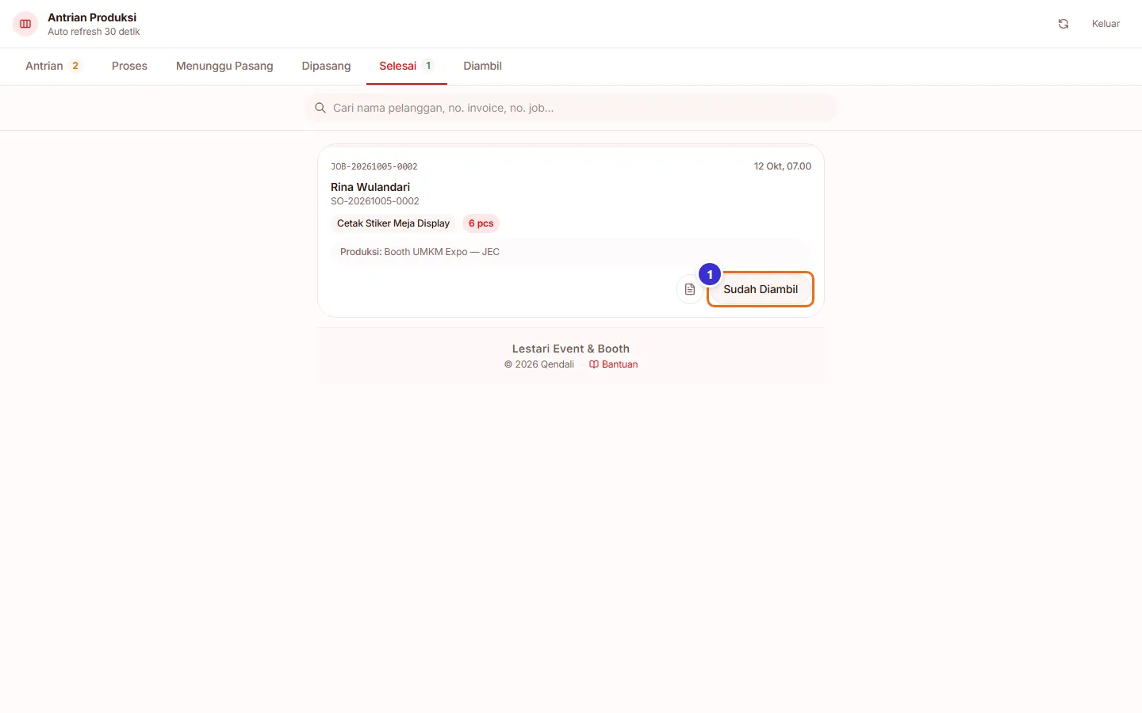Viewport: 1142px width, 713px height.
Task: Mark job as Sudah Diambil
Action: coord(761,289)
